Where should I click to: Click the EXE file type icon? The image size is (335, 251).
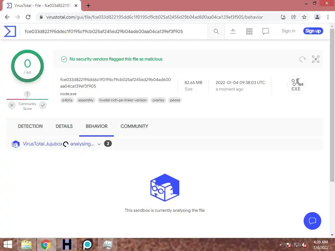coord(296,85)
